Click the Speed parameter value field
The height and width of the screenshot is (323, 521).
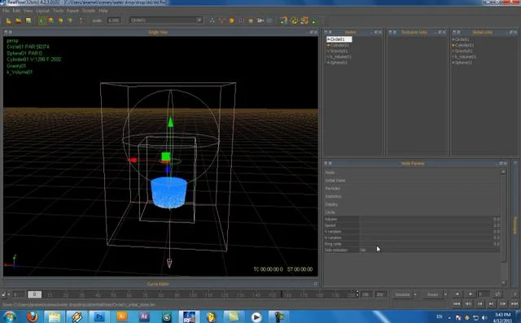(430, 225)
